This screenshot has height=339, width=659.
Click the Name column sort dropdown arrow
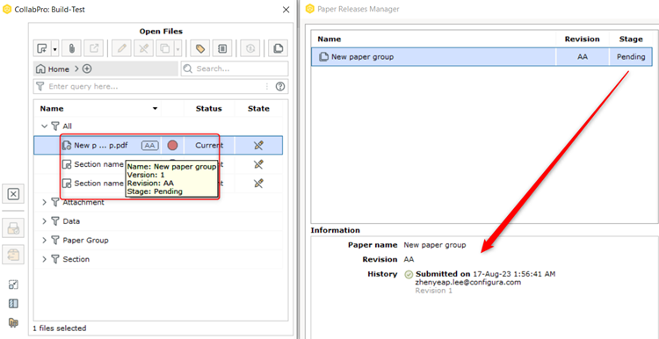155,109
